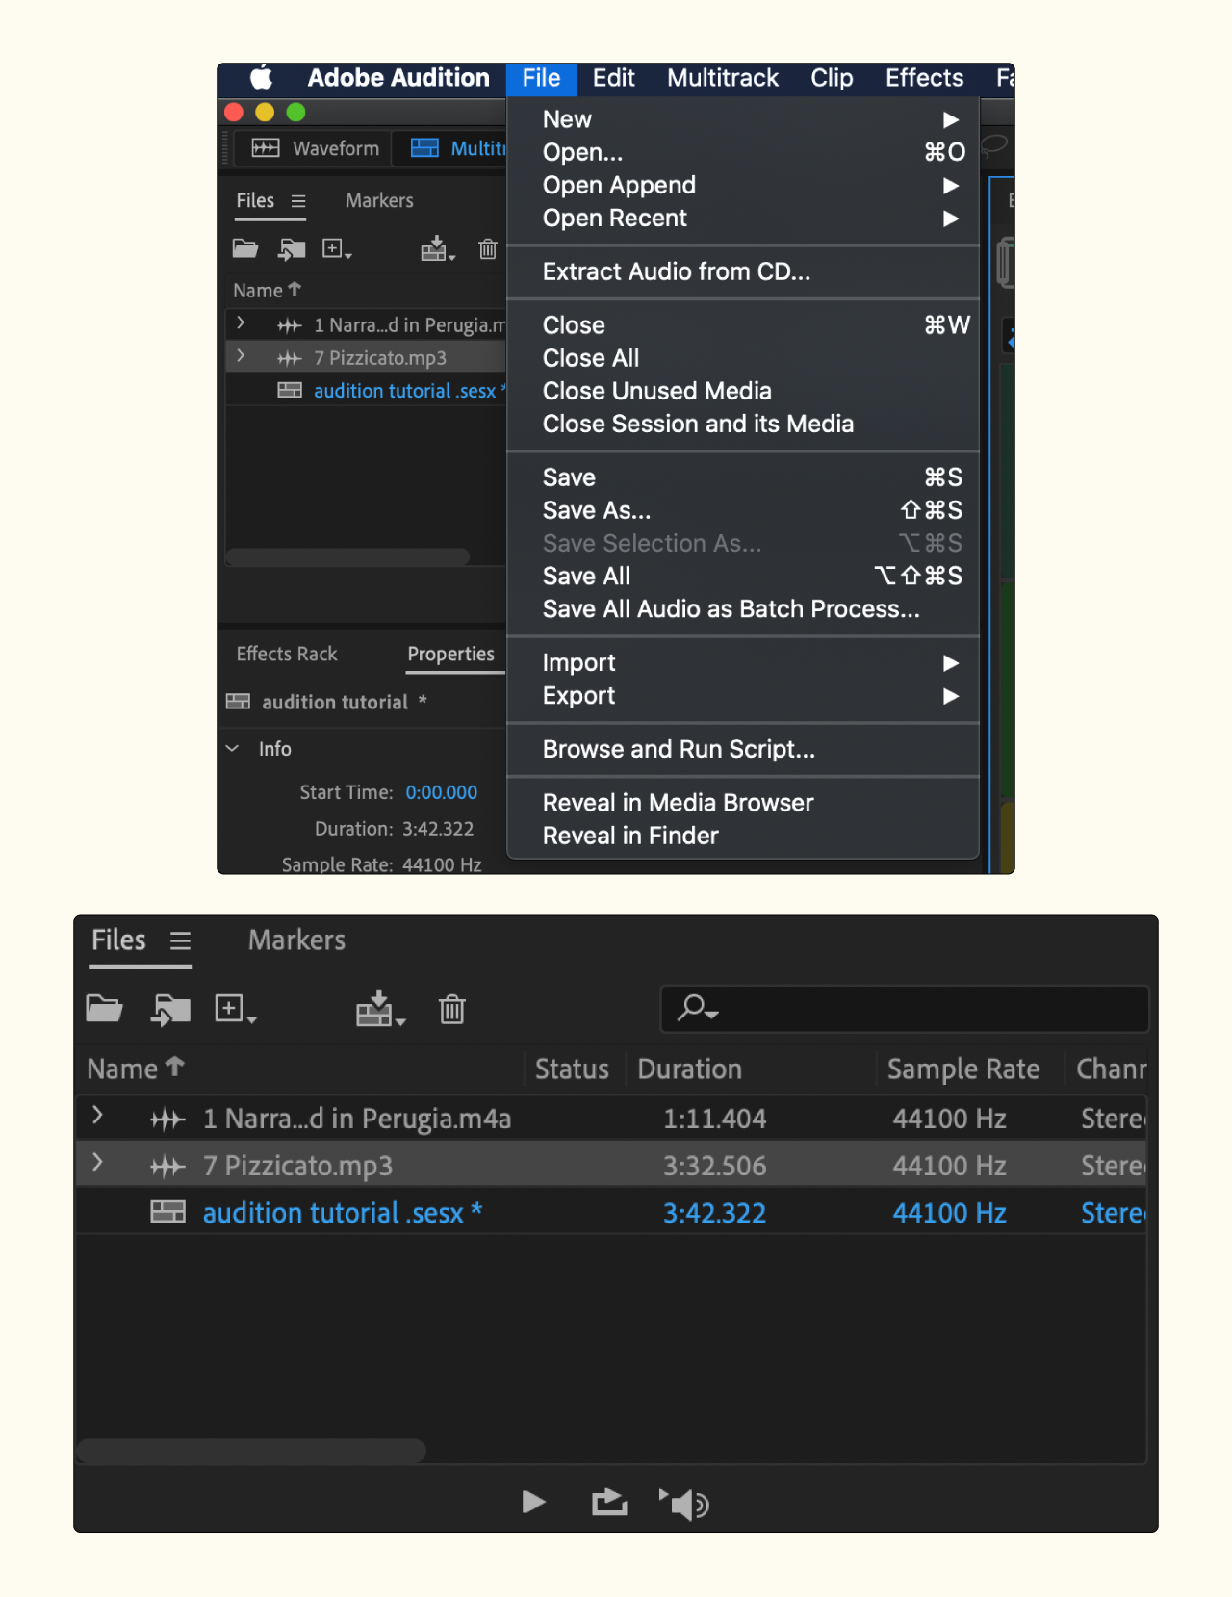The width and height of the screenshot is (1232, 1597).
Task: Toggle Loop Playback in Files panel
Action: coord(609,1502)
